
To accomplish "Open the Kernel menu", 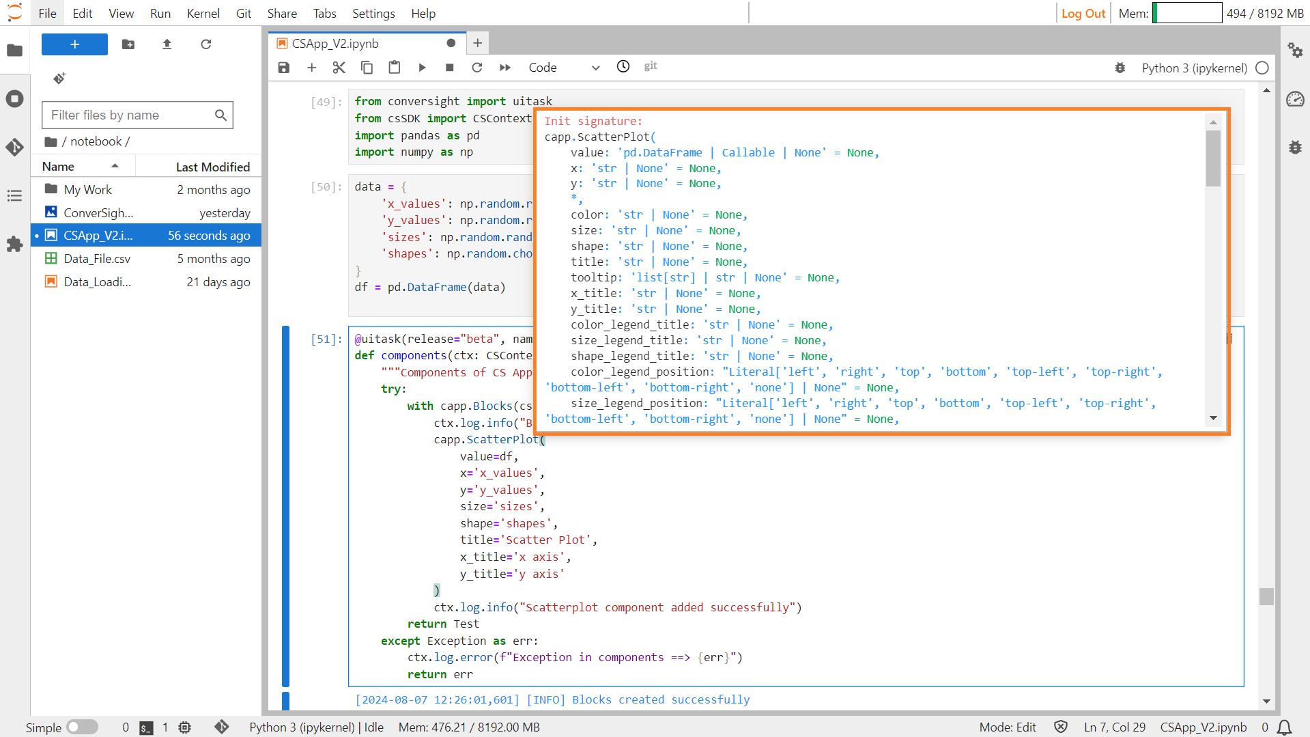I will [x=203, y=13].
